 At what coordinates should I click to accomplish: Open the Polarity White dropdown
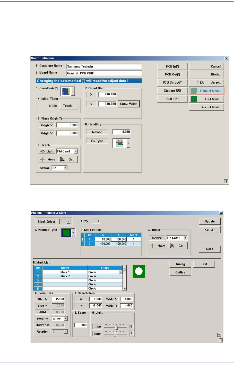click(x=66, y=319)
